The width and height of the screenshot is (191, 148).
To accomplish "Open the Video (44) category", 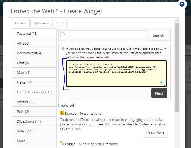I will click(x=25, y=131).
